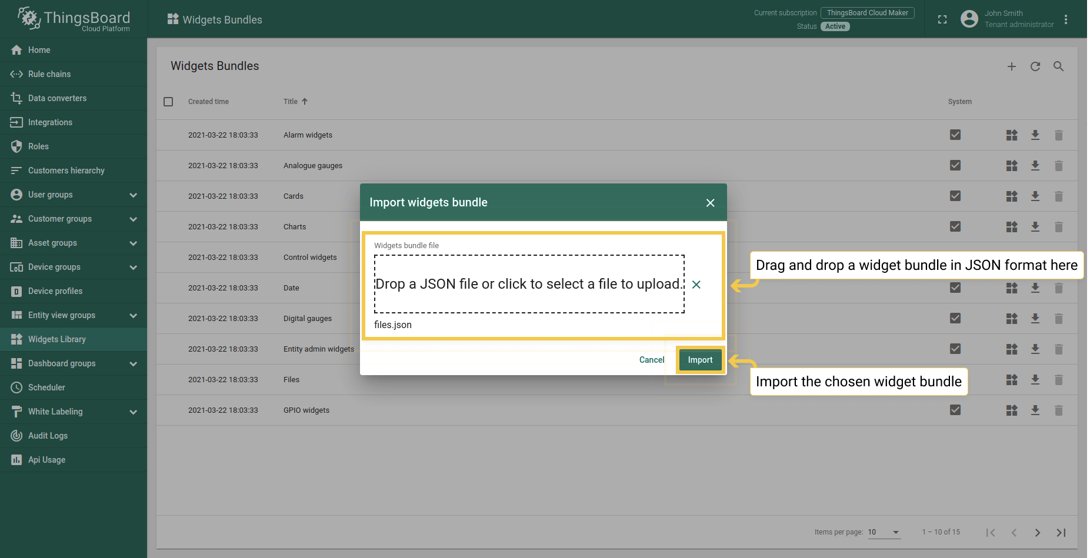Open Data converters section
The image size is (1090, 558).
point(74,98)
